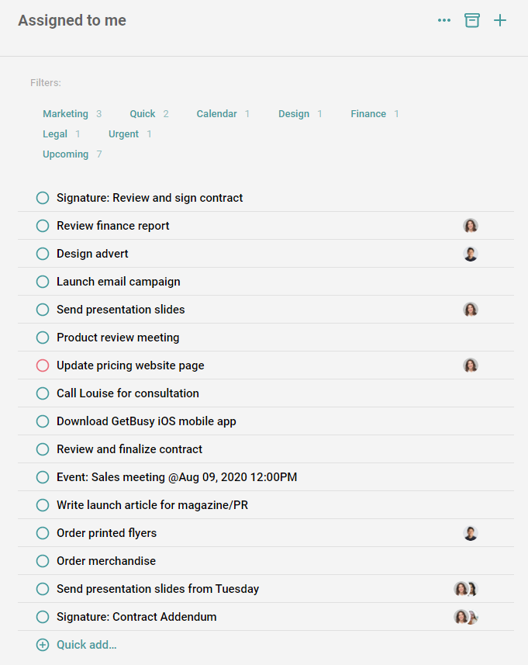Image resolution: width=528 pixels, height=665 pixels.
Task: Tick the circle next to Call Louise for consultation
Action: point(43,393)
